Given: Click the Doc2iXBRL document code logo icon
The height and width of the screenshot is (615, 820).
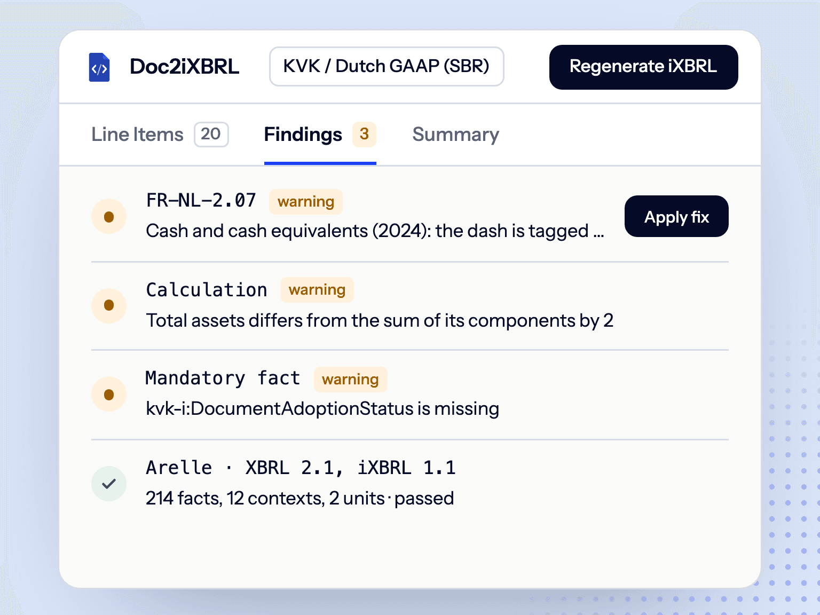Looking at the screenshot, I should (x=99, y=67).
